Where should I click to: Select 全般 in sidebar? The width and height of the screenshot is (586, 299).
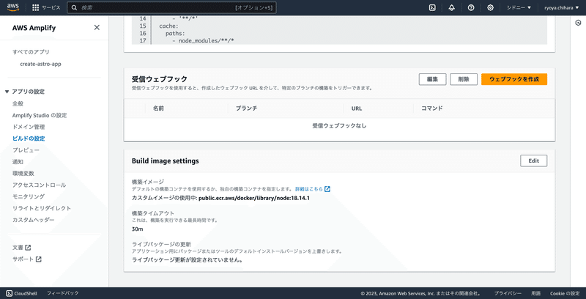pos(18,103)
